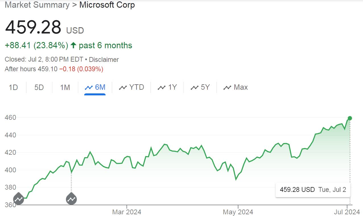Click the trend line icon next to 5Y
The image size is (363, 216).
tap(194, 87)
